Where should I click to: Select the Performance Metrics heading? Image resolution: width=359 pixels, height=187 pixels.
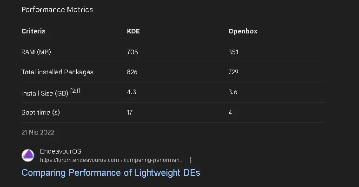tap(57, 10)
